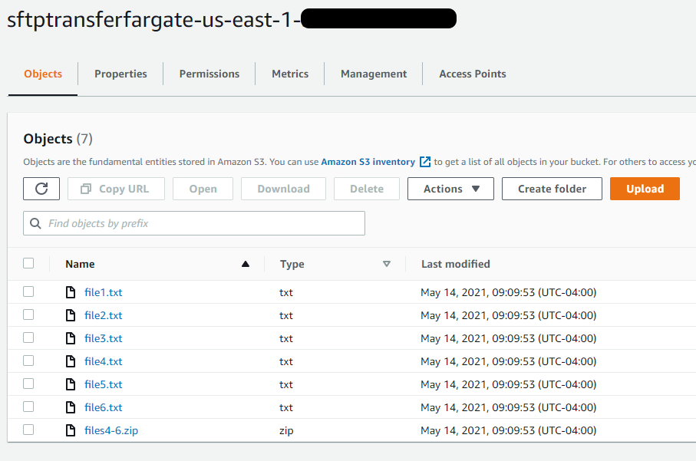Click the Name column sort arrow

tap(246, 263)
